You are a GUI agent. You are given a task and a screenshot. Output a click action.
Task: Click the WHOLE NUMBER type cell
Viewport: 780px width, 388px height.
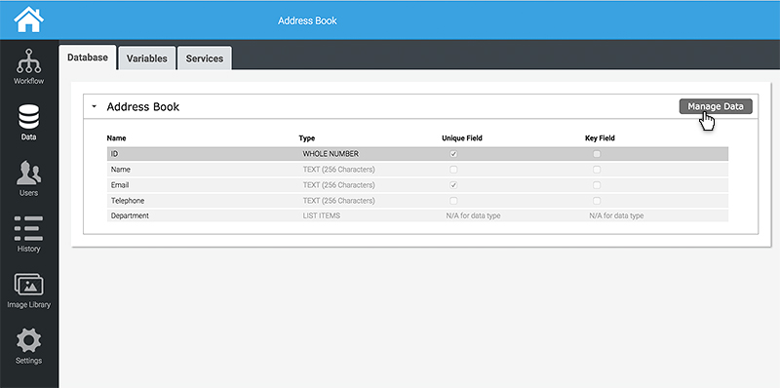(331, 154)
